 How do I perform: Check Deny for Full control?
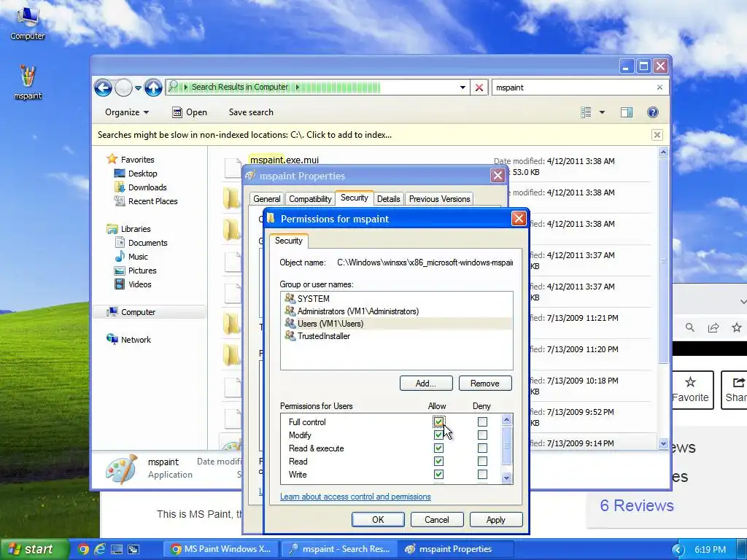tap(483, 422)
